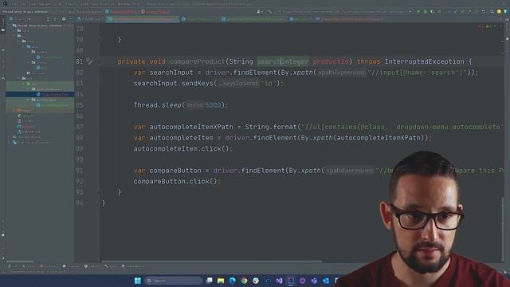Click the run gutter icon at line 81

pos(89,61)
